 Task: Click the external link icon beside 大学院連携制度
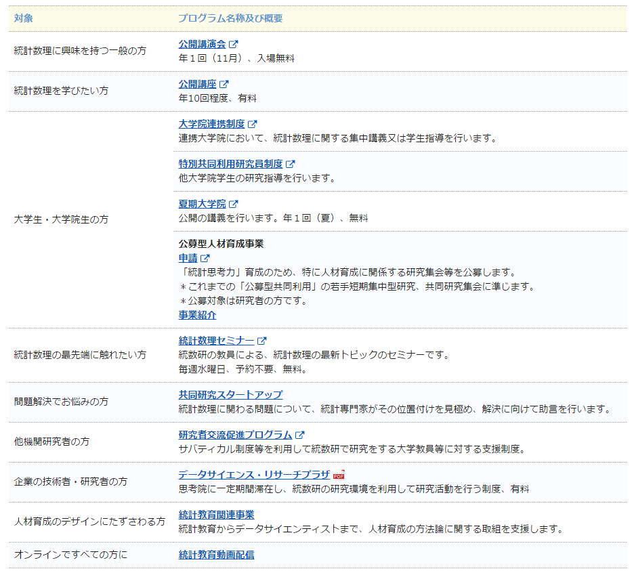(253, 124)
